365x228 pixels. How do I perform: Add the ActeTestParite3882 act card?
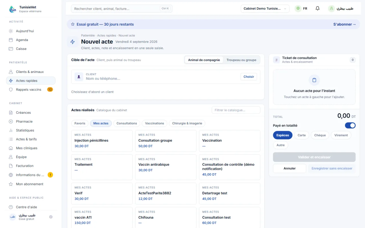tap(166, 194)
